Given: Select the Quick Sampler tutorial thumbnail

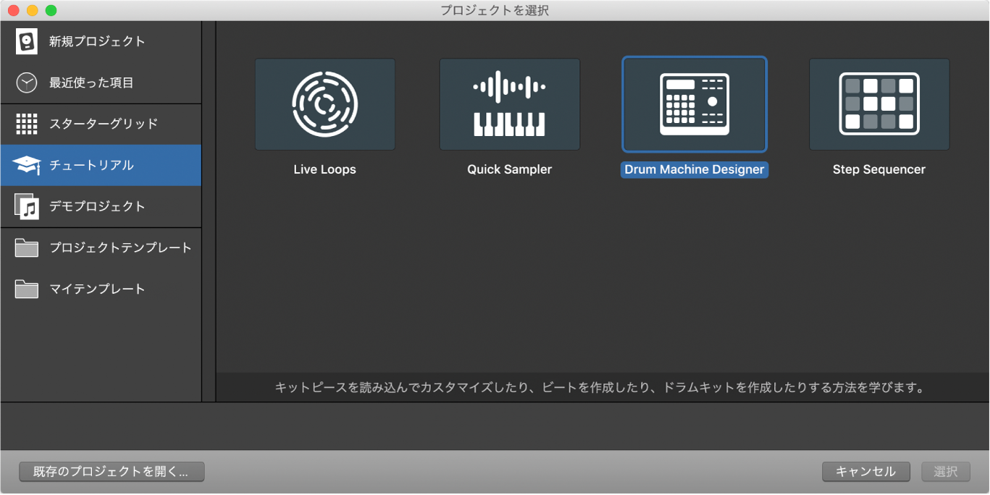Looking at the screenshot, I should point(510,104).
